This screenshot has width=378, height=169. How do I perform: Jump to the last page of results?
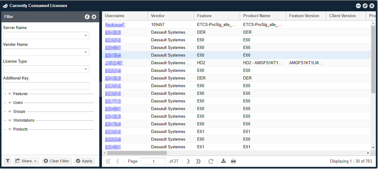pyautogui.click(x=198, y=161)
